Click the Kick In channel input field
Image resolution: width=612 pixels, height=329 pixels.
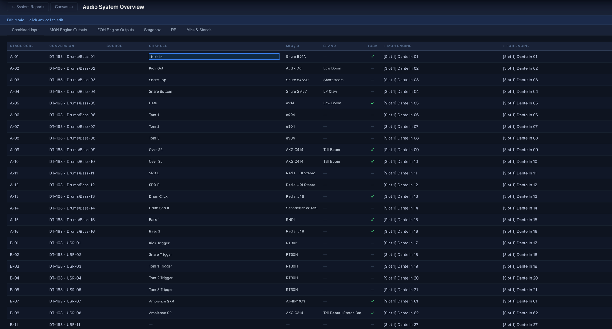point(214,57)
